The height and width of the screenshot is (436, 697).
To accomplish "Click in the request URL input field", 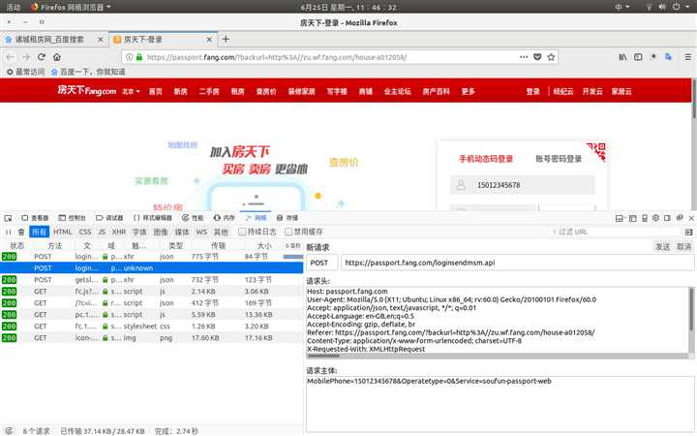I will (517, 263).
